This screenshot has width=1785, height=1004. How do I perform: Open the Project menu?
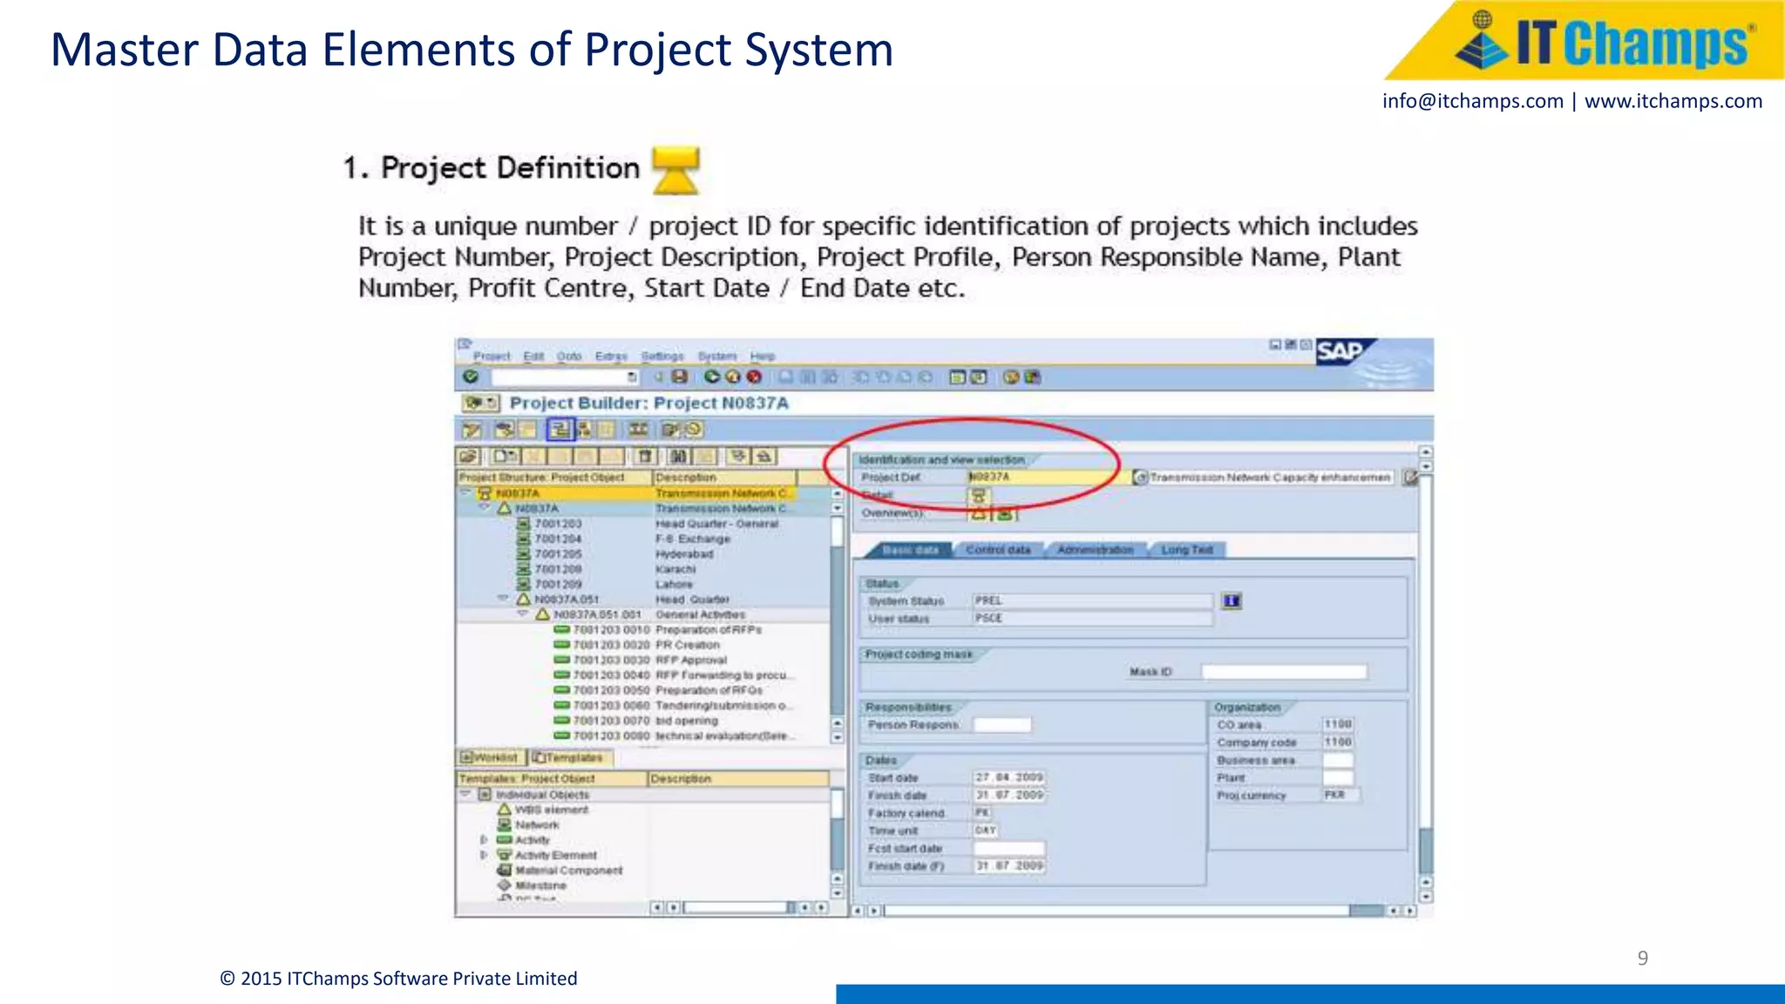tap(492, 356)
